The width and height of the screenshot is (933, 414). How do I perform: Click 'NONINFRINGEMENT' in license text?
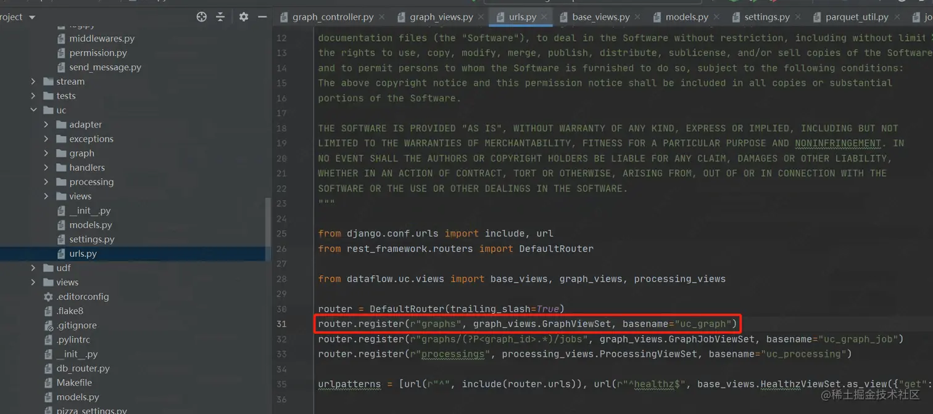click(x=837, y=143)
